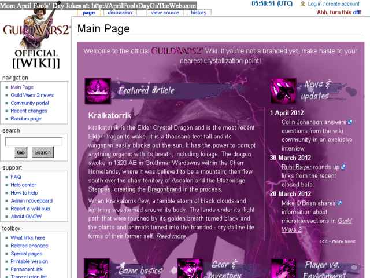
Task: Open the FAQ link
Action: coord(16,177)
